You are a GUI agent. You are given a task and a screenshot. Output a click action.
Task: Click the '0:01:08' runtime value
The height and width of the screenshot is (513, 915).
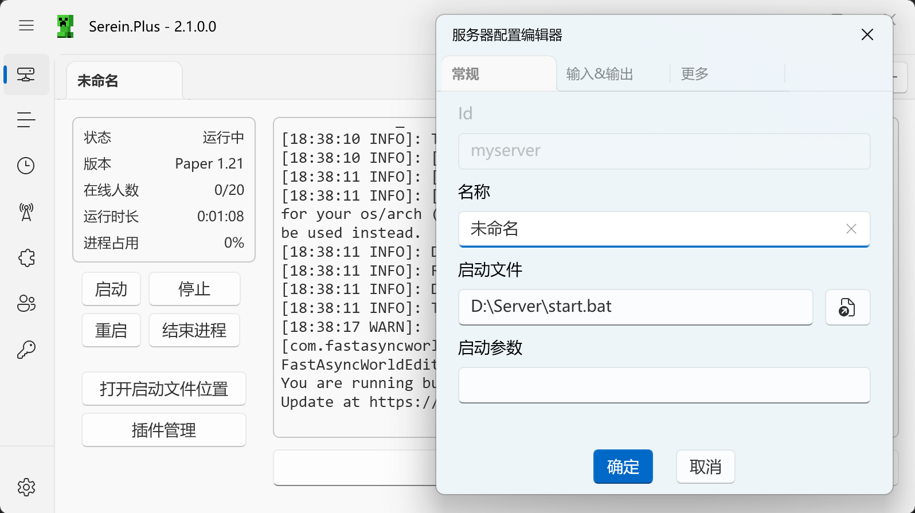click(221, 217)
